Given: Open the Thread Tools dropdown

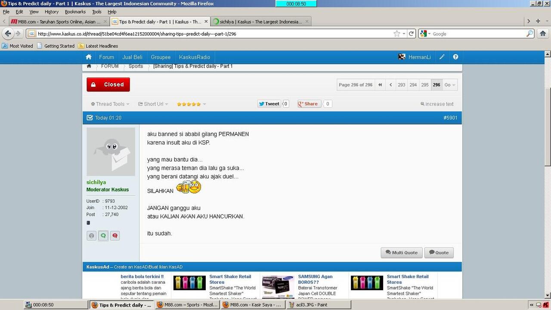Looking at the screenshot, I should click(x=111, y=104).
